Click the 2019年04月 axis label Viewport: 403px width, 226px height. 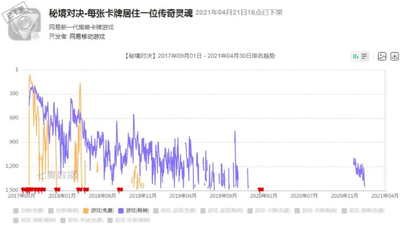pos(183,196)
